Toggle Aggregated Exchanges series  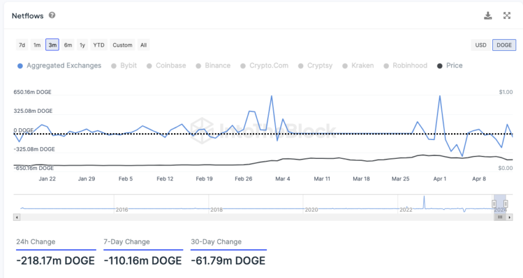click(x=60, y=66)
